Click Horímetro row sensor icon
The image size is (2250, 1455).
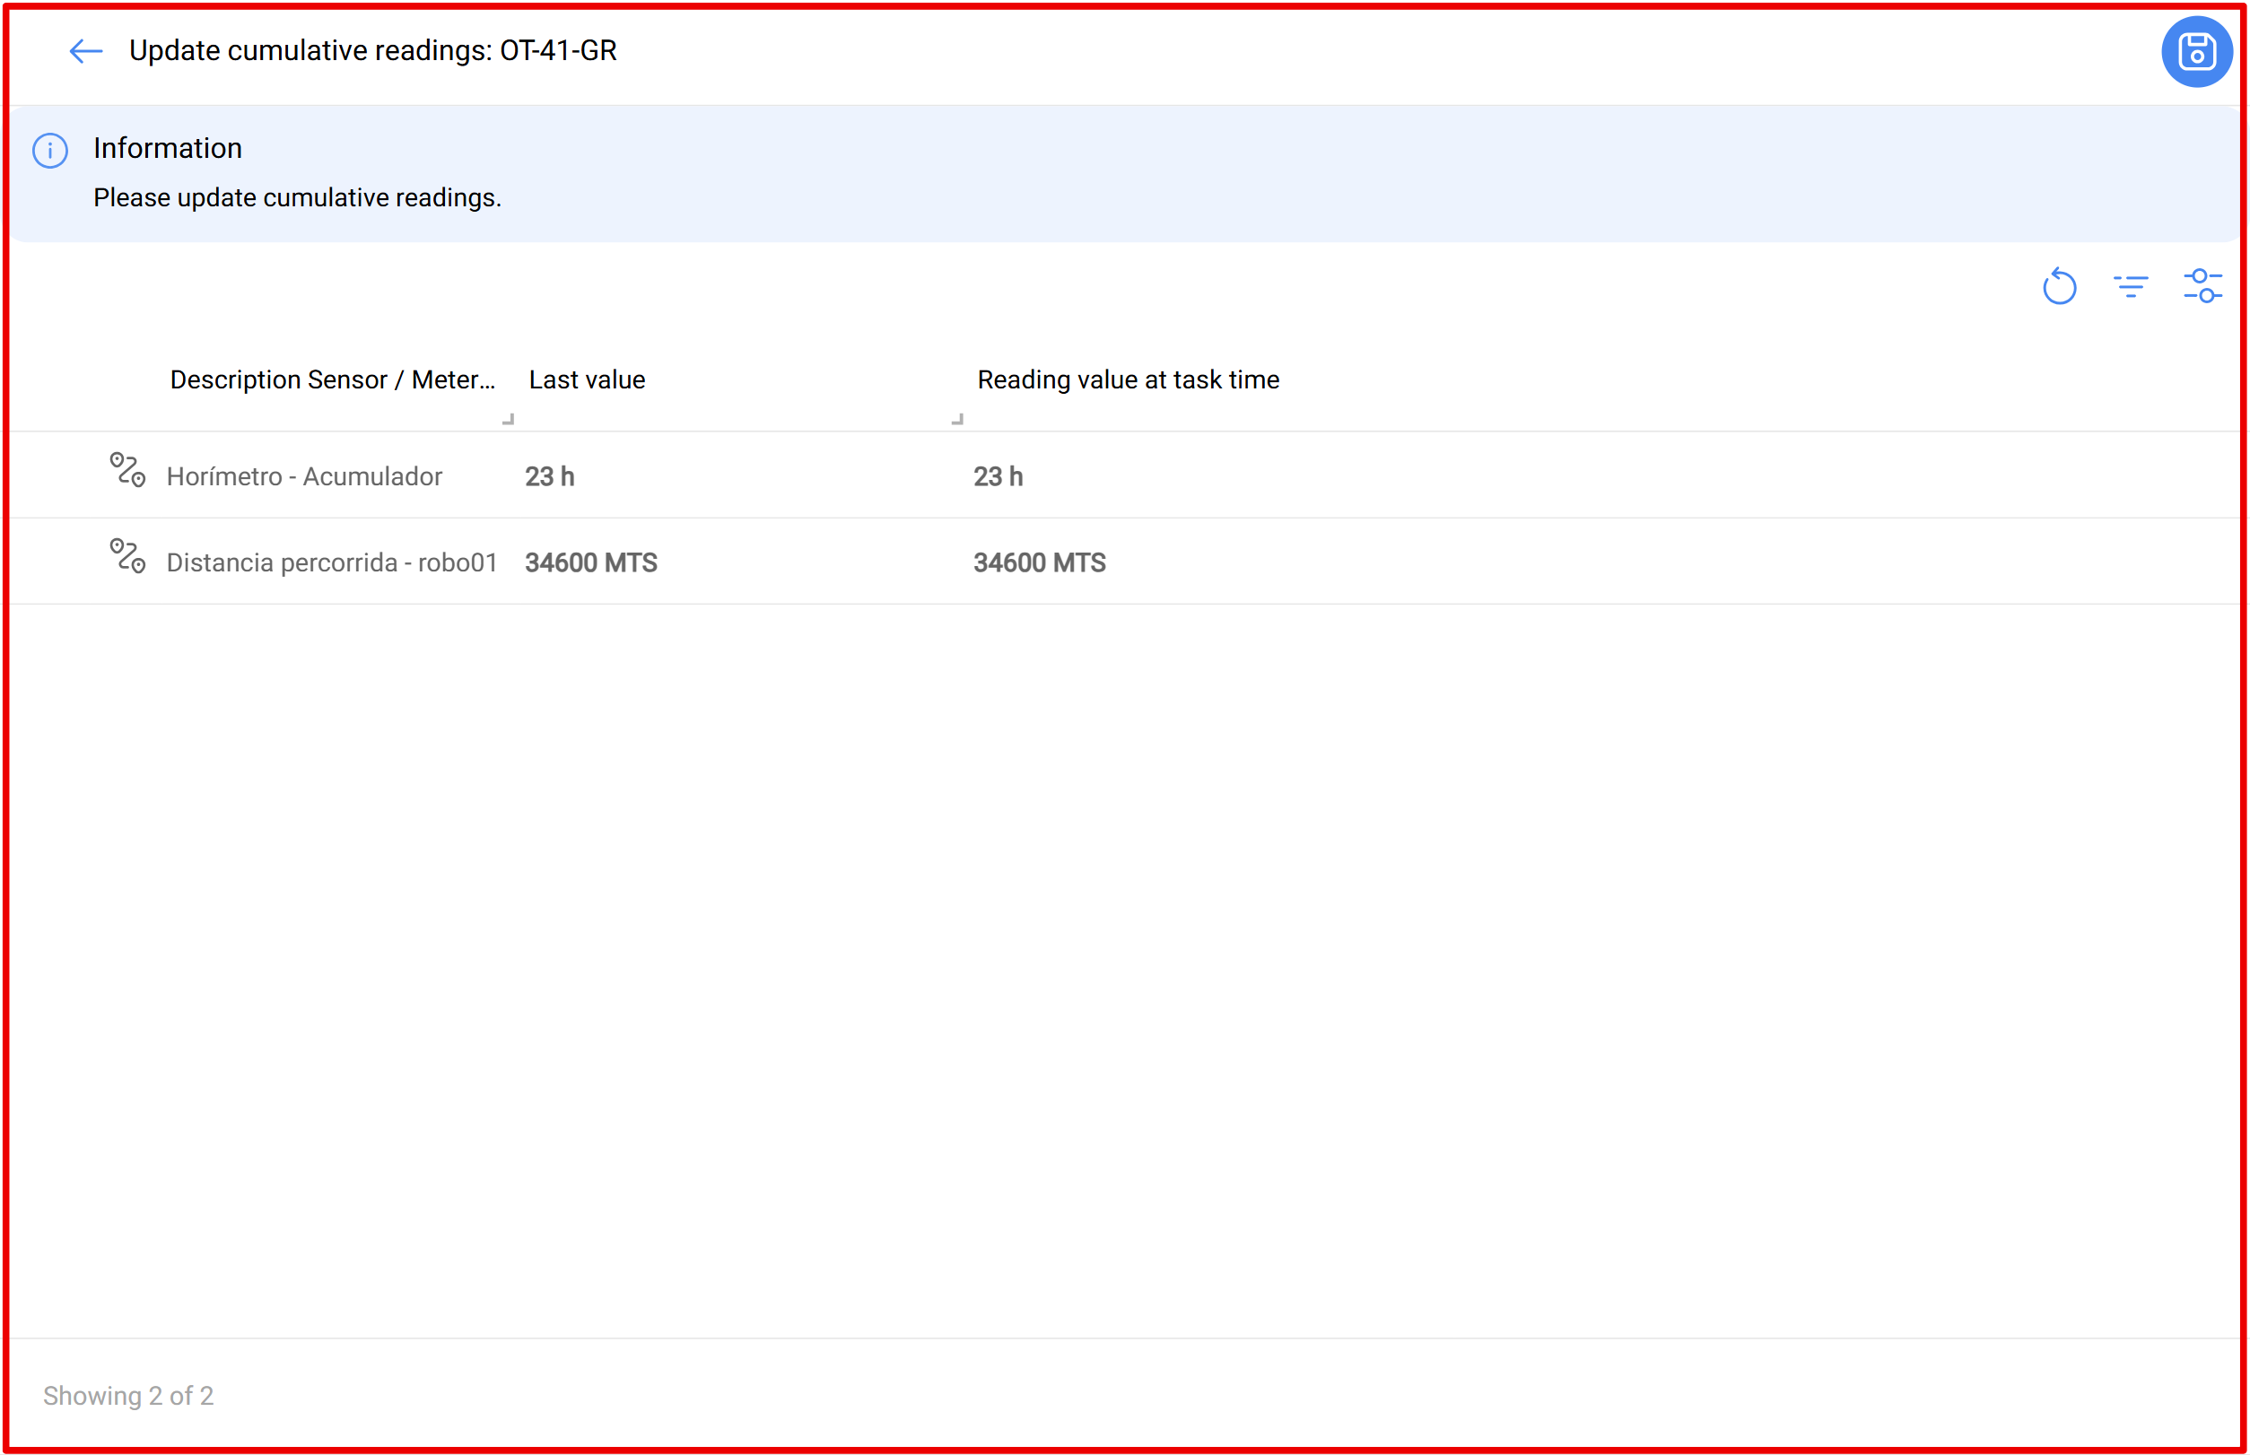click(127, 469)
